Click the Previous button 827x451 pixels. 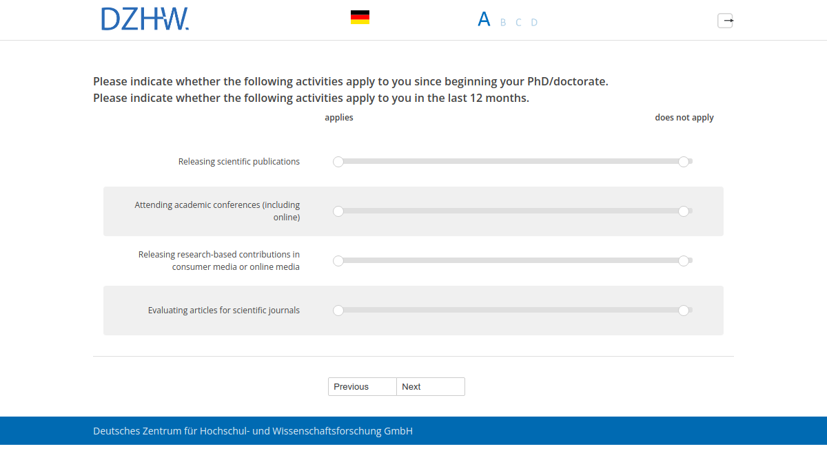(362, 386)
